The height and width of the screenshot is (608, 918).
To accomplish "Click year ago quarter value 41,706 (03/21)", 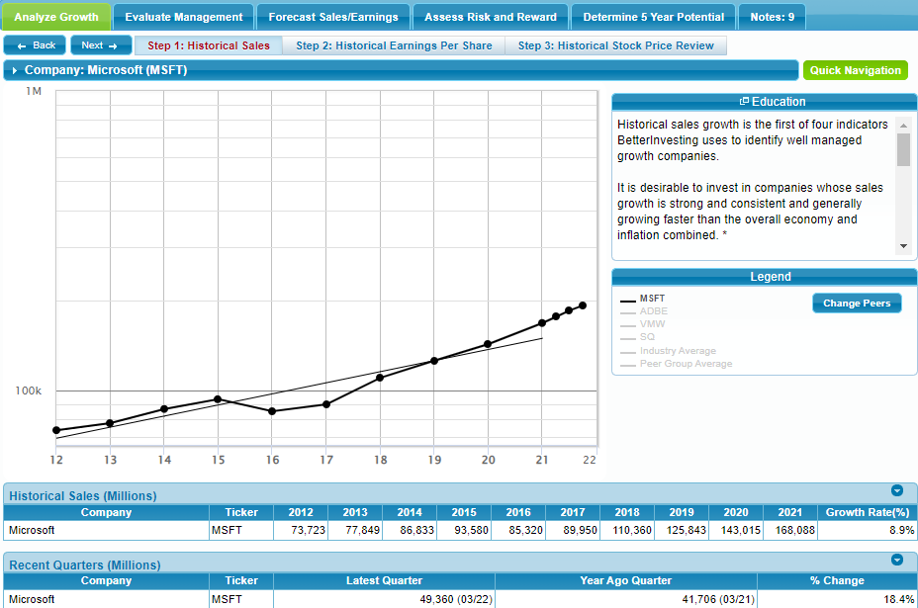I will (x=718, y=599).
